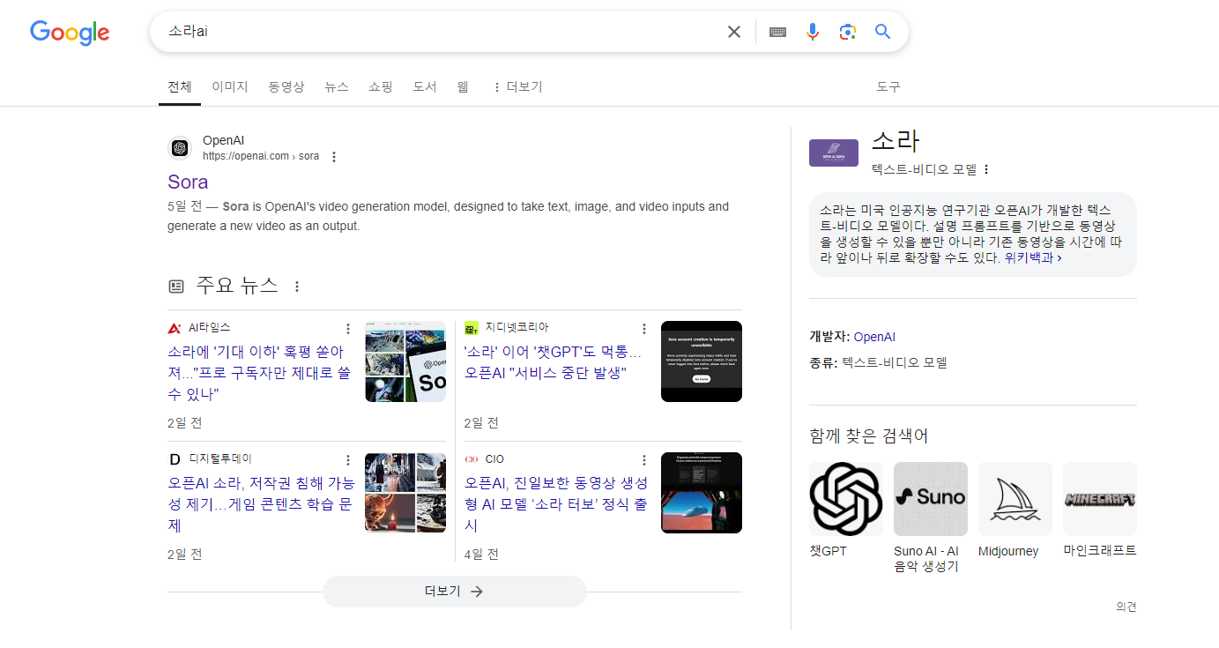Click the https://openai.com › sora URL text

pyautogui.click(x=261, y=156)
